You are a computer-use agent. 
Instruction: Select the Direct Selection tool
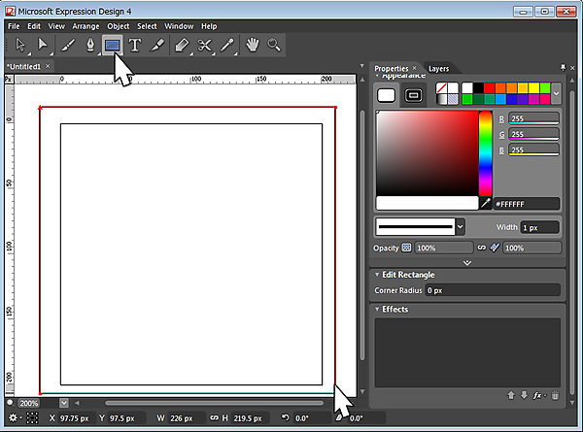click(44, 45)
